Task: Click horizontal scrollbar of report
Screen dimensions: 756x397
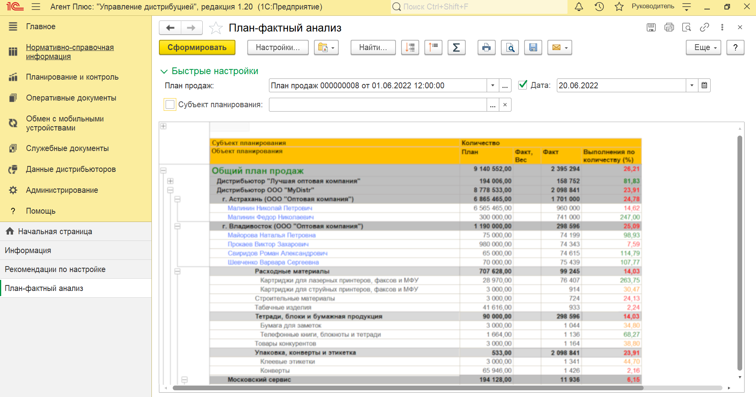Action: tap(408, 388)
